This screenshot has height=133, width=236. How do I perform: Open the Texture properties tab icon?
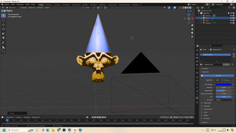tap(197, 103)
